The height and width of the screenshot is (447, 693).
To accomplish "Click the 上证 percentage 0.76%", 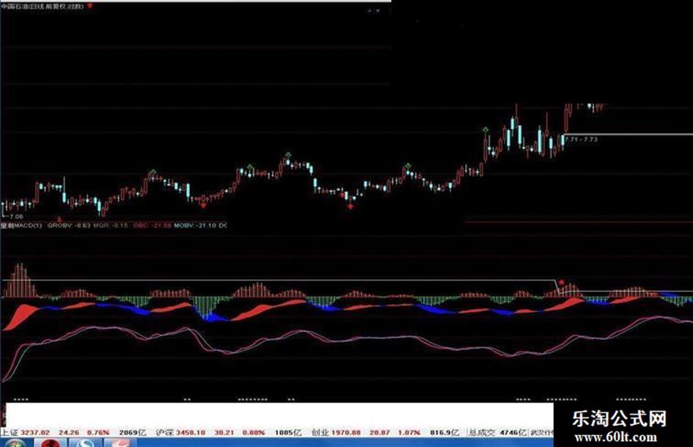I will (x=98, y=432).
